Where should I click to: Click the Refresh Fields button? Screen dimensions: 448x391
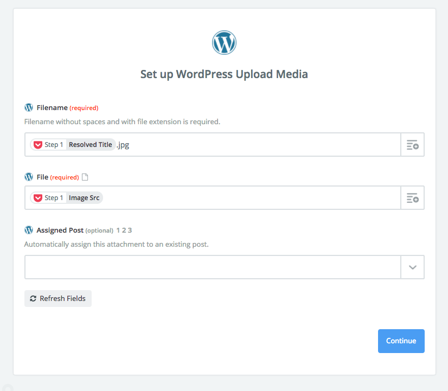58,298
